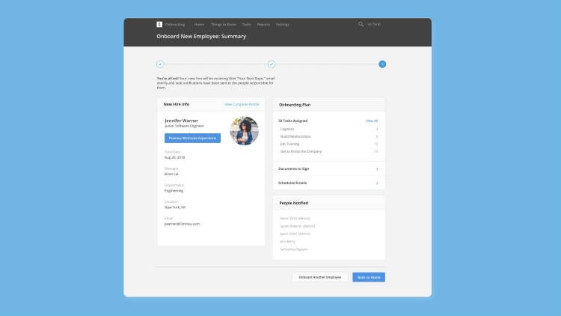Click the View Complete Profile link

[242, 104]
